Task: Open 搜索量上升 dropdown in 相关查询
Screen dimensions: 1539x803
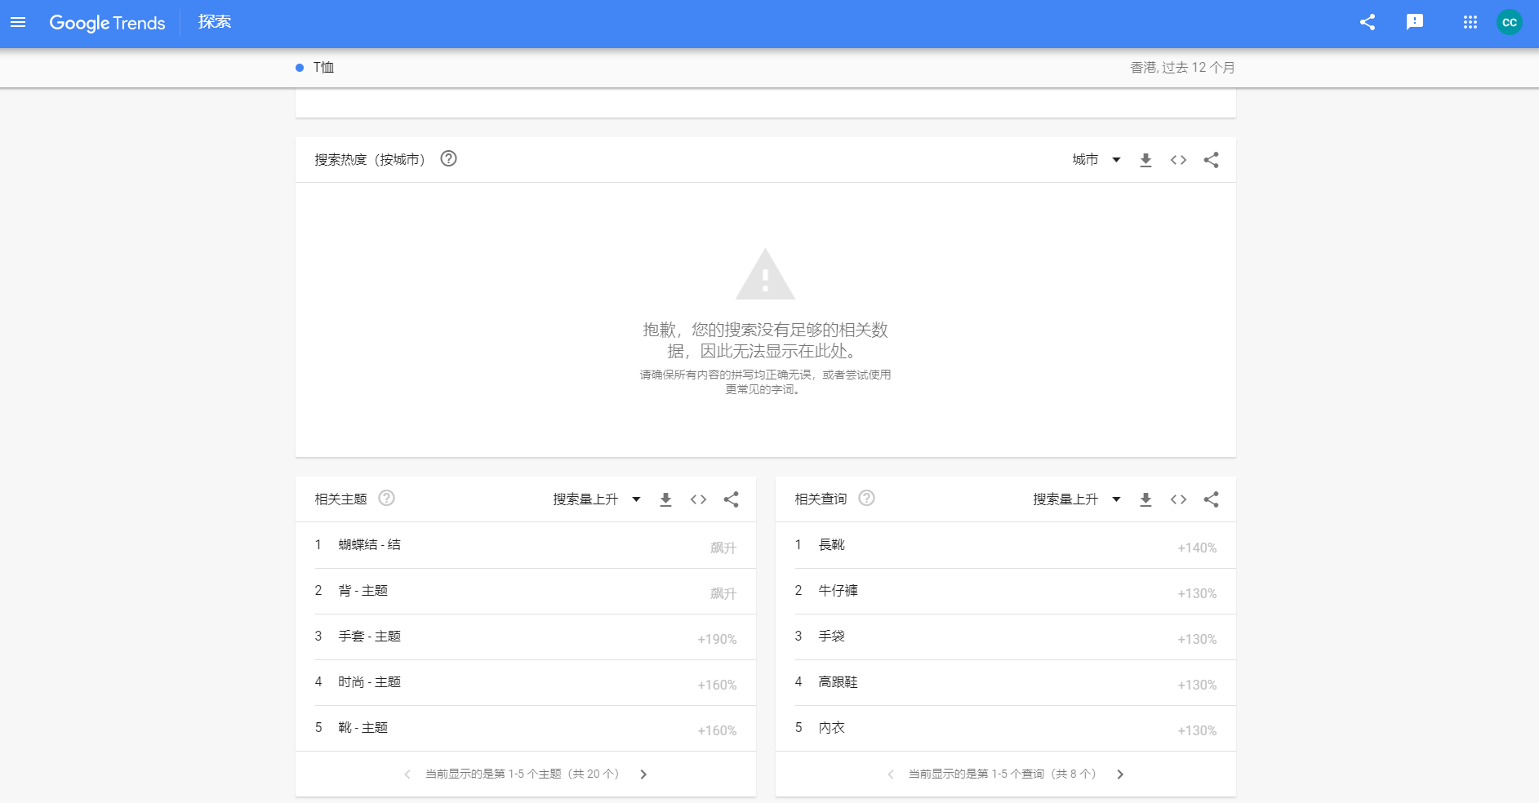Action: click(1077, 499)
